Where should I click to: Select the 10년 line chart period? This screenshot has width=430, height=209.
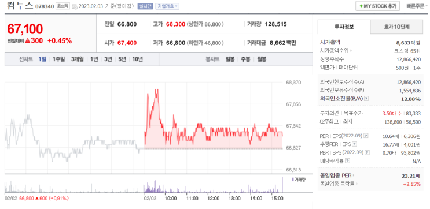pyautogui.click(x=137, y=59)
